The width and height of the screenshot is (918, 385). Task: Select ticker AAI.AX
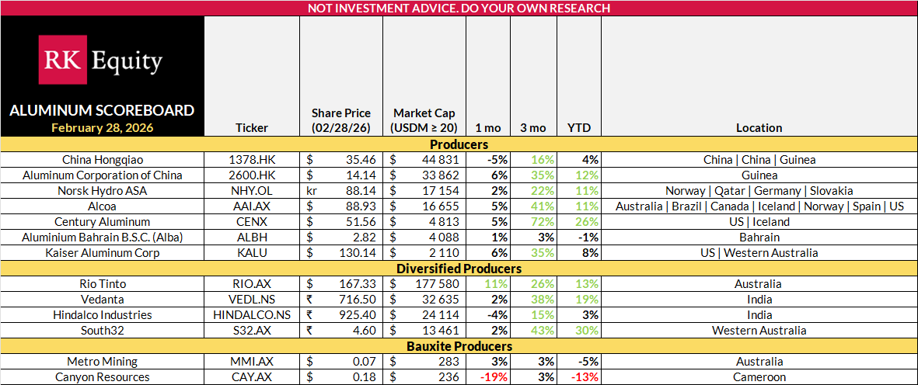[x=252, y=206]
